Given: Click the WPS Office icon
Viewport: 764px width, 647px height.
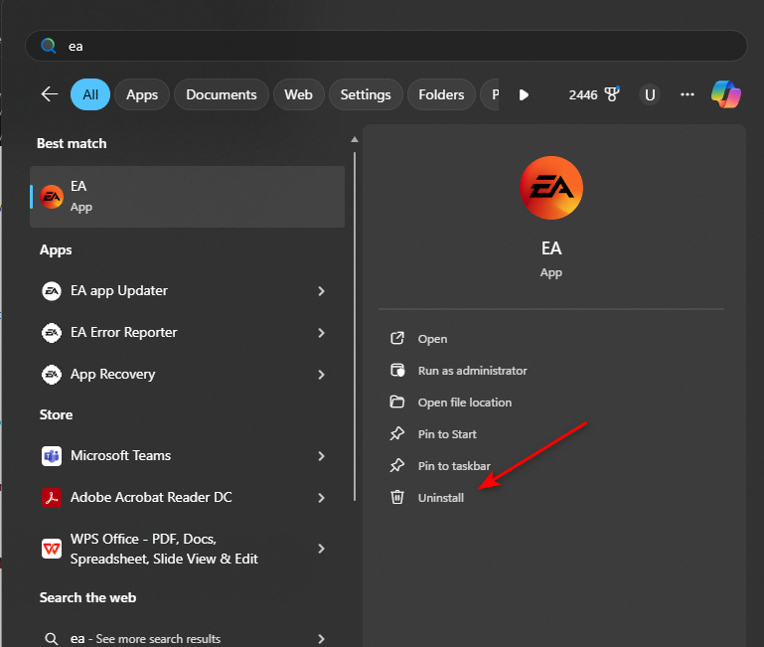Looking at the screenshot, I should 52,549.
